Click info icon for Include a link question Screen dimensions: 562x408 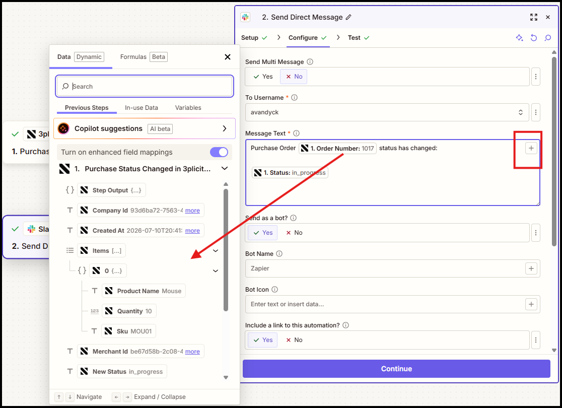point(345,325)
